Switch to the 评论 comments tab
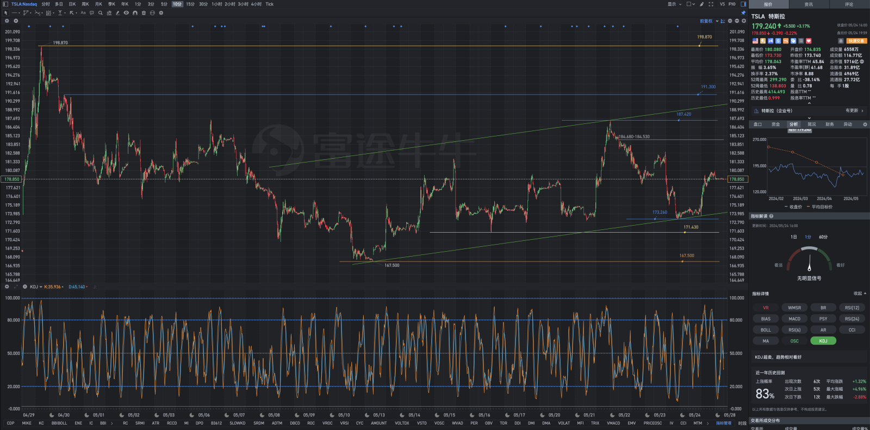The image size is (870, 430). 849,4
